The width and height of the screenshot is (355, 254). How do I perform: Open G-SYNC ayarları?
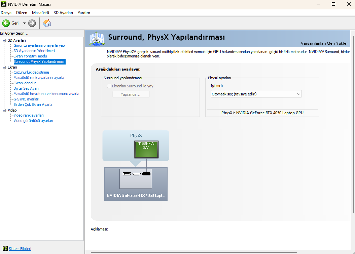(x=26, y=99)
